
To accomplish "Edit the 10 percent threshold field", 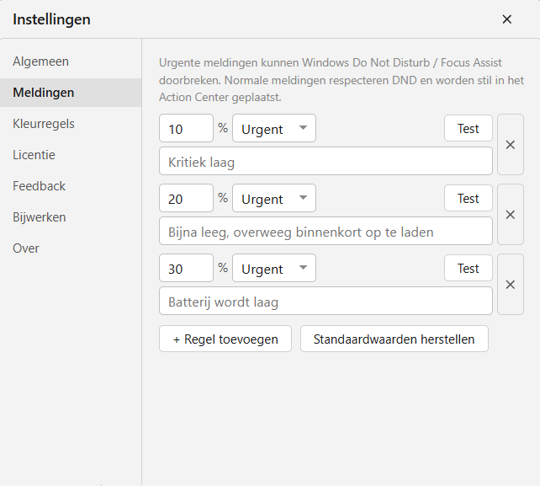I will (x=187, y=128).
